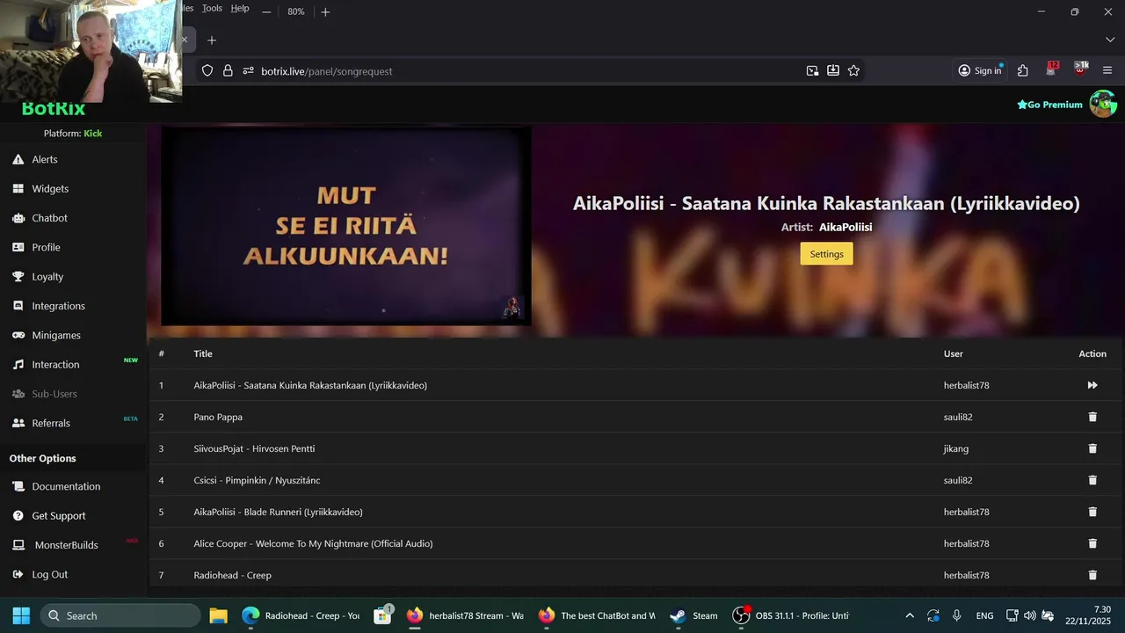Open Windows Start menu
Screen dimensions: 1125x633
point(21,615)
